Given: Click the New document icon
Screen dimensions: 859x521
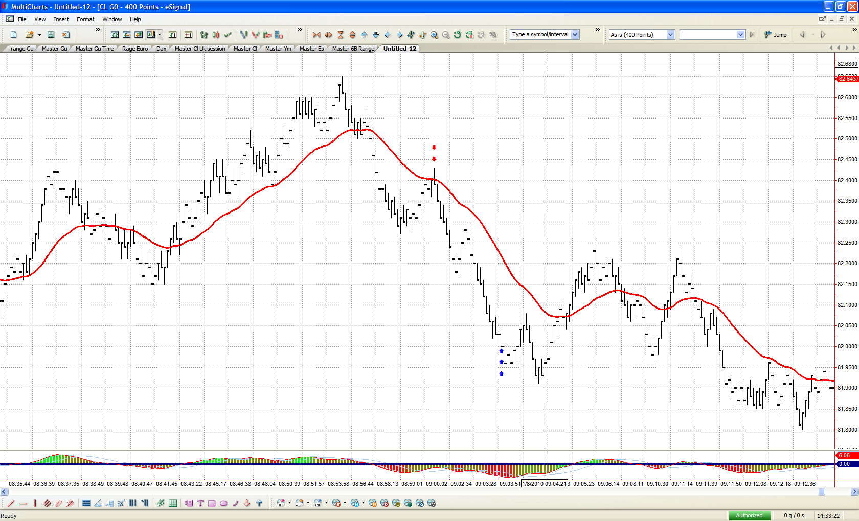Looking at the screenshot, I should pos(14,35).
